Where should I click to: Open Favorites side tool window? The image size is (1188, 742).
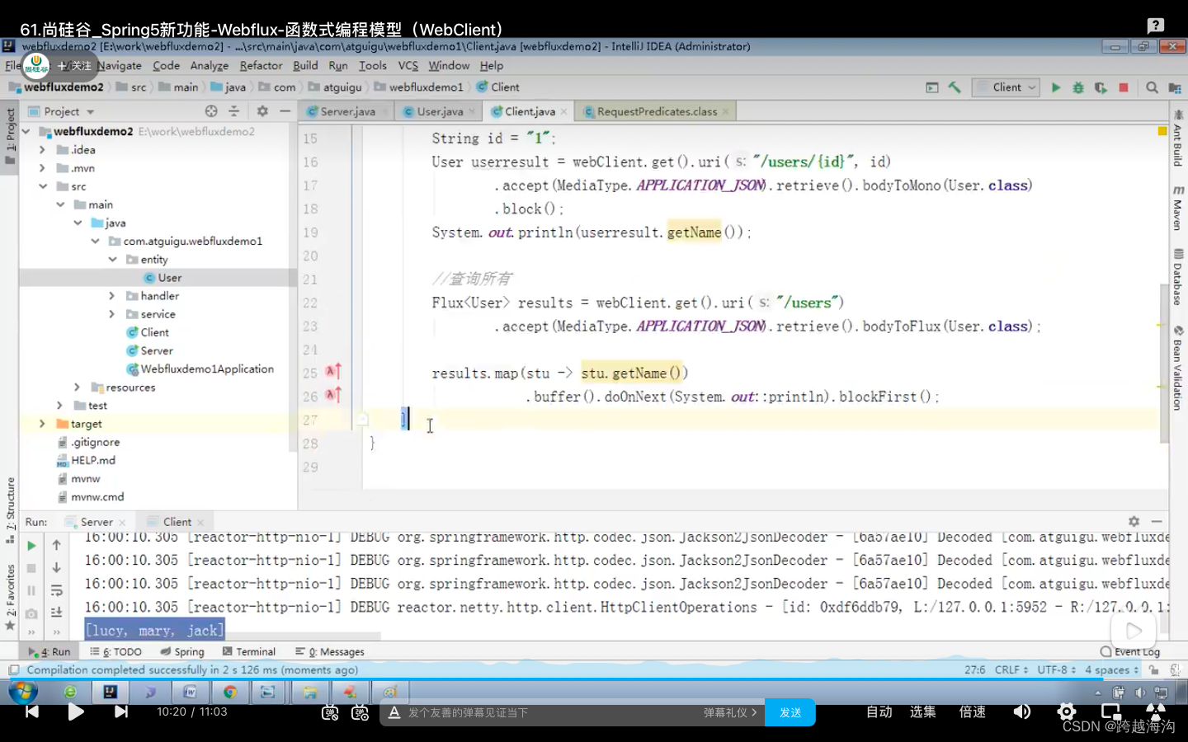coord(10,597)
